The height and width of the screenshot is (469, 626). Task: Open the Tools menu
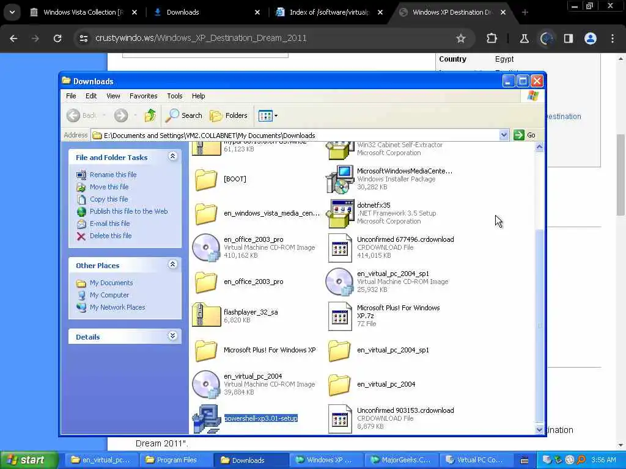(x=174, y=96)
